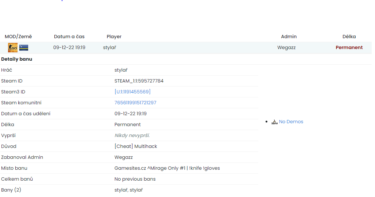
Task: Click the Délka column header
Action: coord(349,37)
